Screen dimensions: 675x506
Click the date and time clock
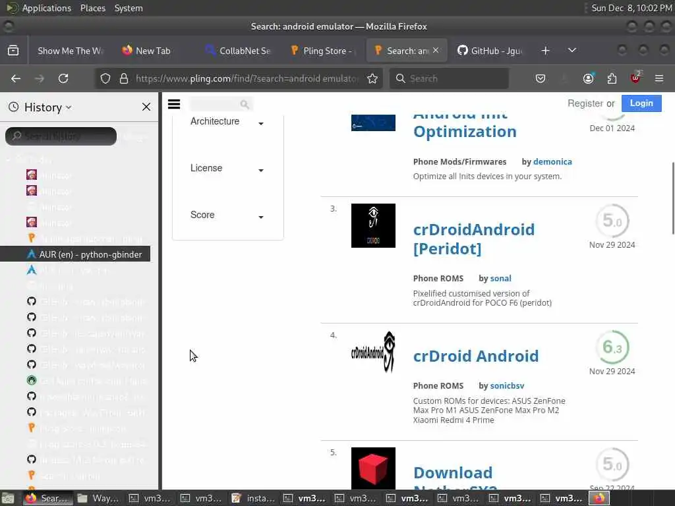click(x=631, y=8)
